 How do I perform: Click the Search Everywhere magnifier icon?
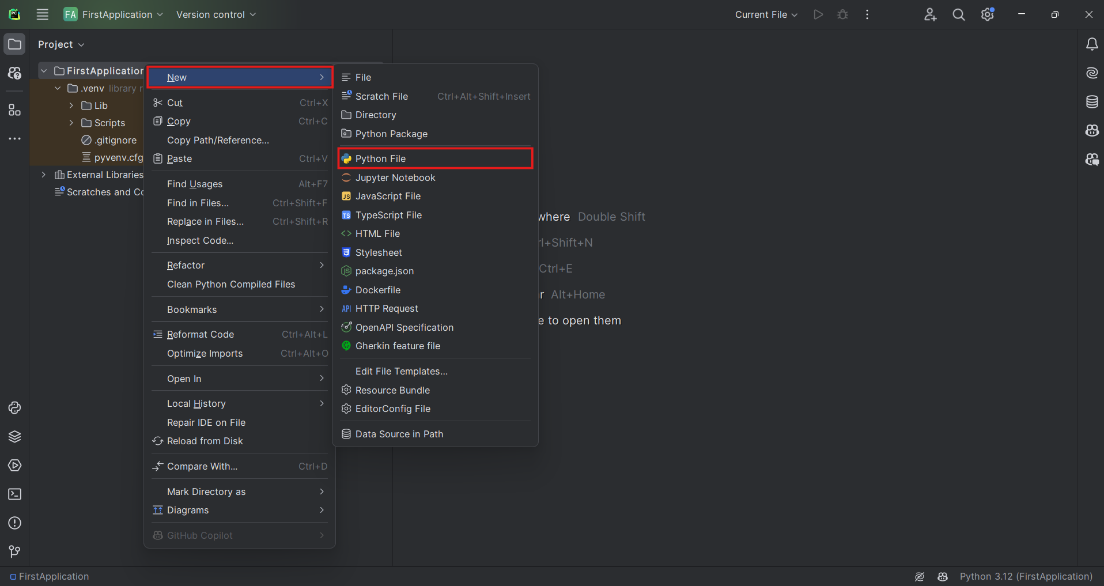958,15
